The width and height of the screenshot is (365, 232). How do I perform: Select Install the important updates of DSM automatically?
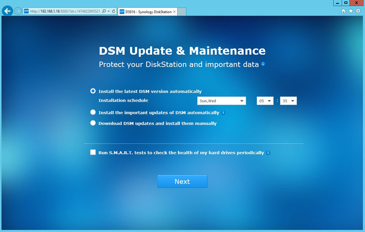pyautogui.click(x=93, y=112)
